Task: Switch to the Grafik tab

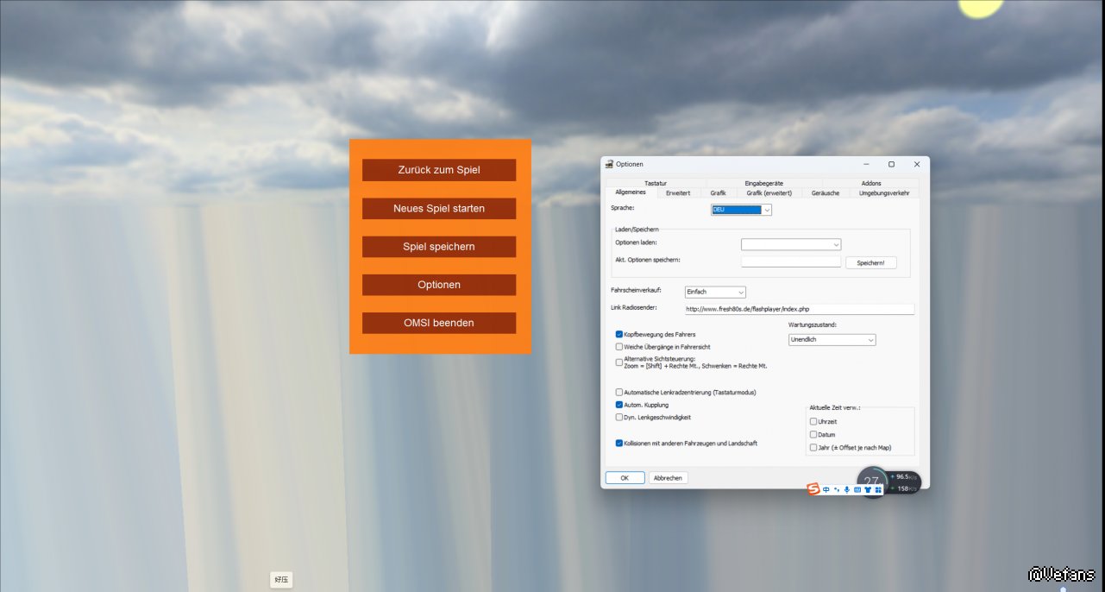Action: [x=718, y=193]
